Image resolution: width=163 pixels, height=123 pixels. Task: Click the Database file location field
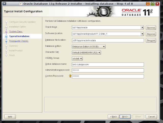click(108, 40)
